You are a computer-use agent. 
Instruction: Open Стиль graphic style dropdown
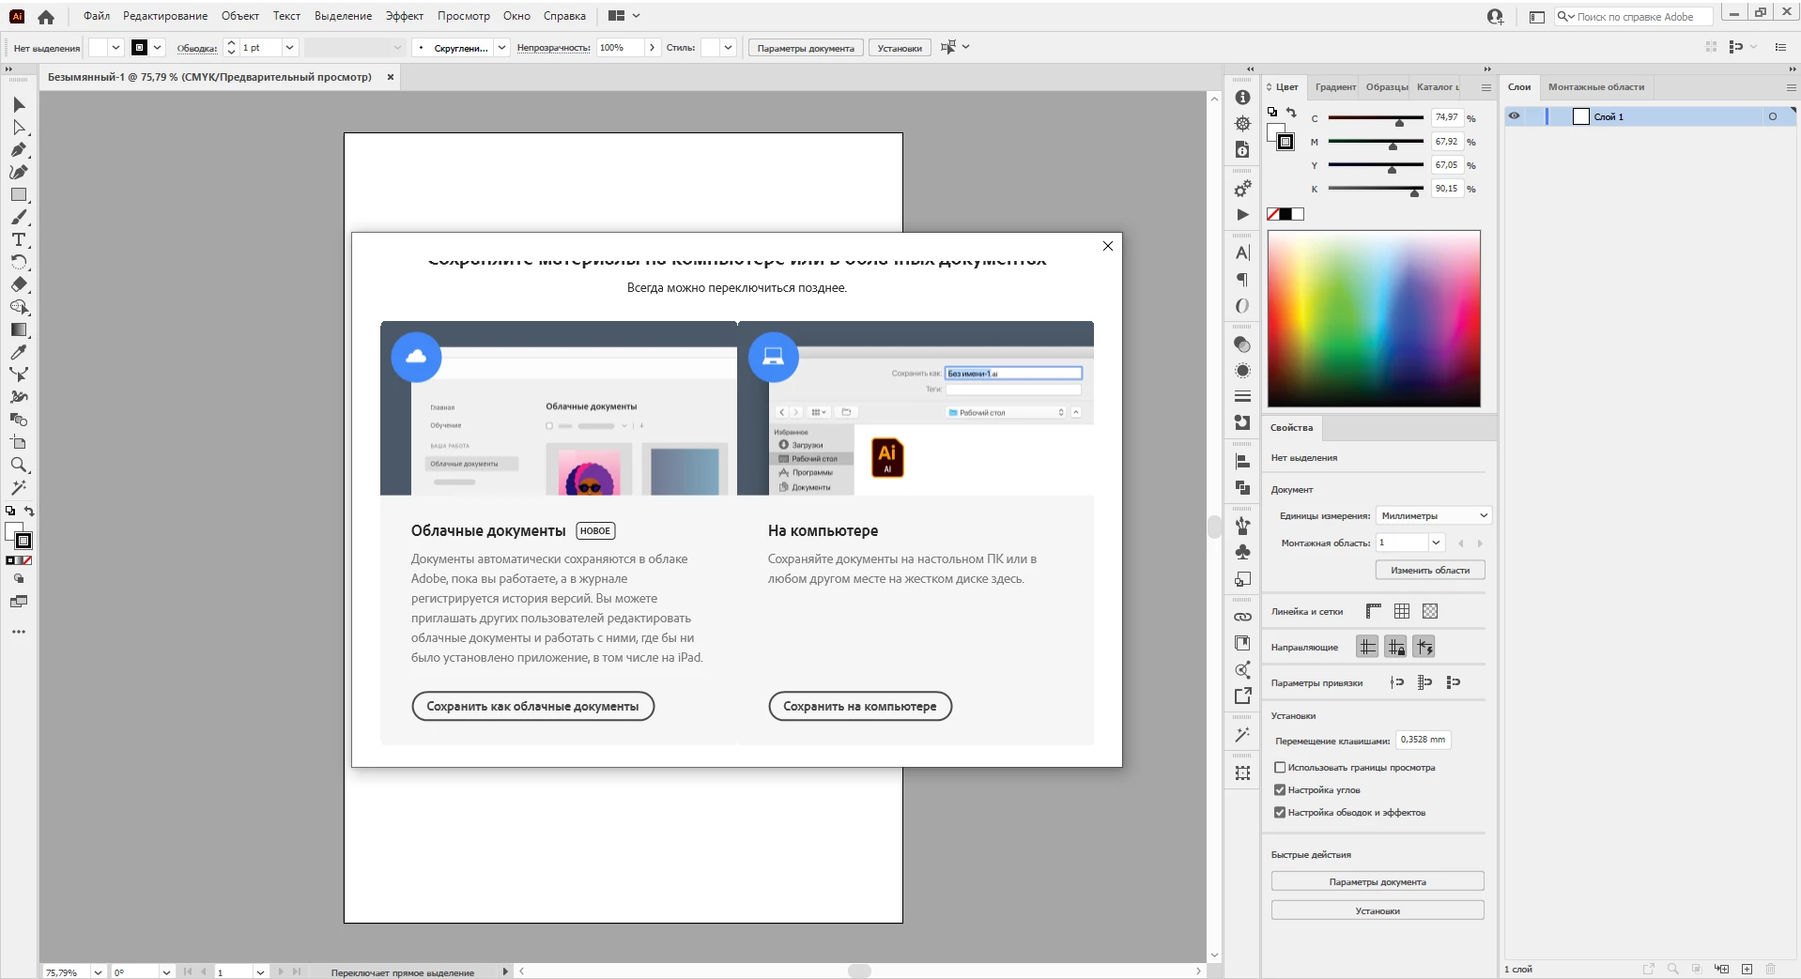click(728, 47)
